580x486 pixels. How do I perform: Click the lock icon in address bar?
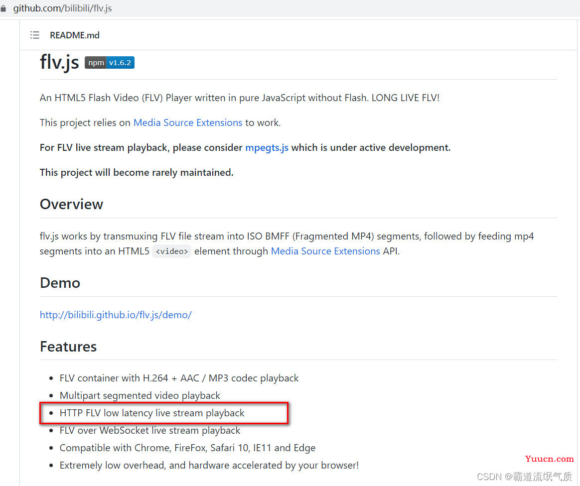[x=3, y=8]
